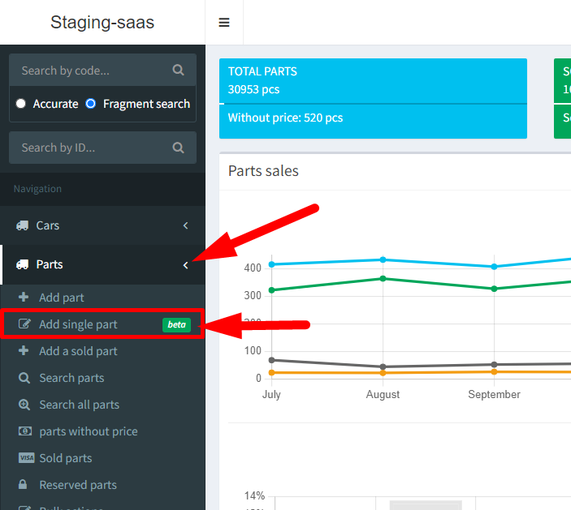Screen dimensions: 571x510
Task: Open the Search parts menu item
Action: click(x=71, y=378)
